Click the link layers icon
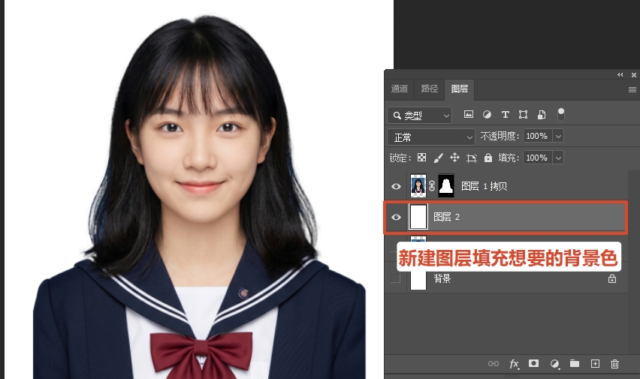Screen dimensions: 640x379 pyautogui.click(x=494, y=363)
